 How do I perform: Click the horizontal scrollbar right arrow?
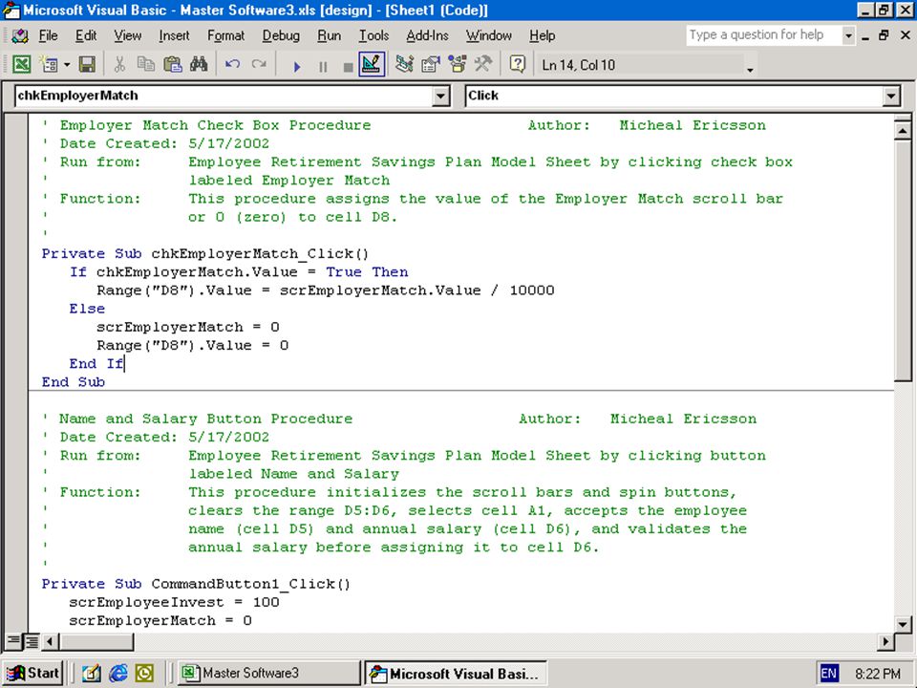click(886, 642)
